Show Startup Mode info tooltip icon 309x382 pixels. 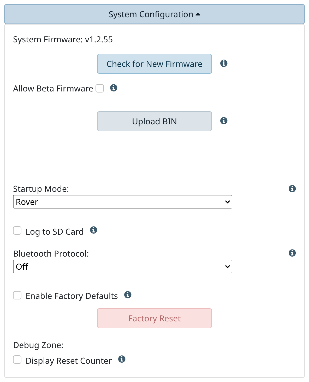click(292, 189)
